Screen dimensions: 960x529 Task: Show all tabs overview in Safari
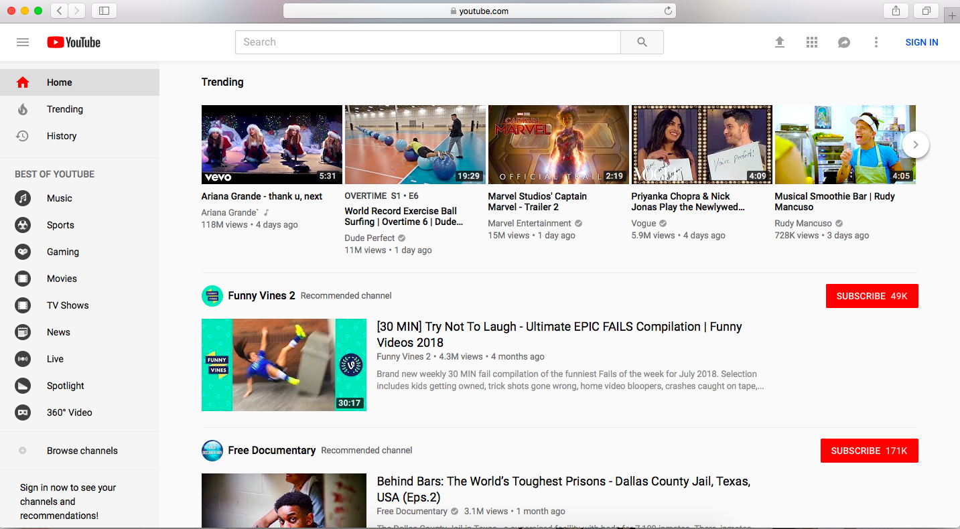pyautogui.click(x=927, y=11)
